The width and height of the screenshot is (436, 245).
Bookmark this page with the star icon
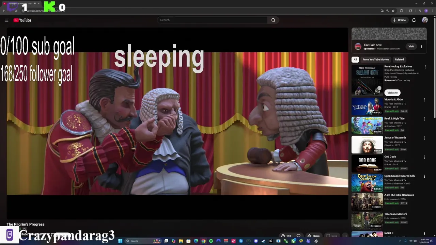393,11
